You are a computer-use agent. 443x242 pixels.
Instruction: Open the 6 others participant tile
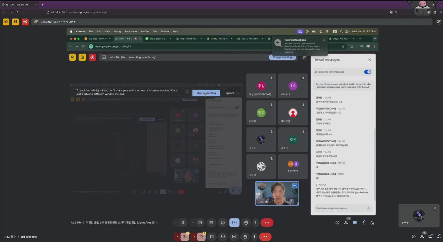(293, 166)
